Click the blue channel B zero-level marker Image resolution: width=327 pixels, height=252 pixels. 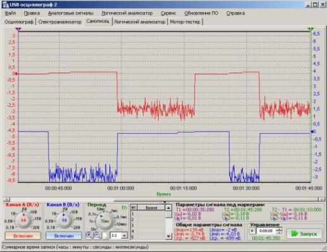point(312,131)
